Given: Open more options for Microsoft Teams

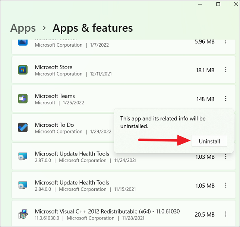Looking at the screenshot, I should coord(225,99).
